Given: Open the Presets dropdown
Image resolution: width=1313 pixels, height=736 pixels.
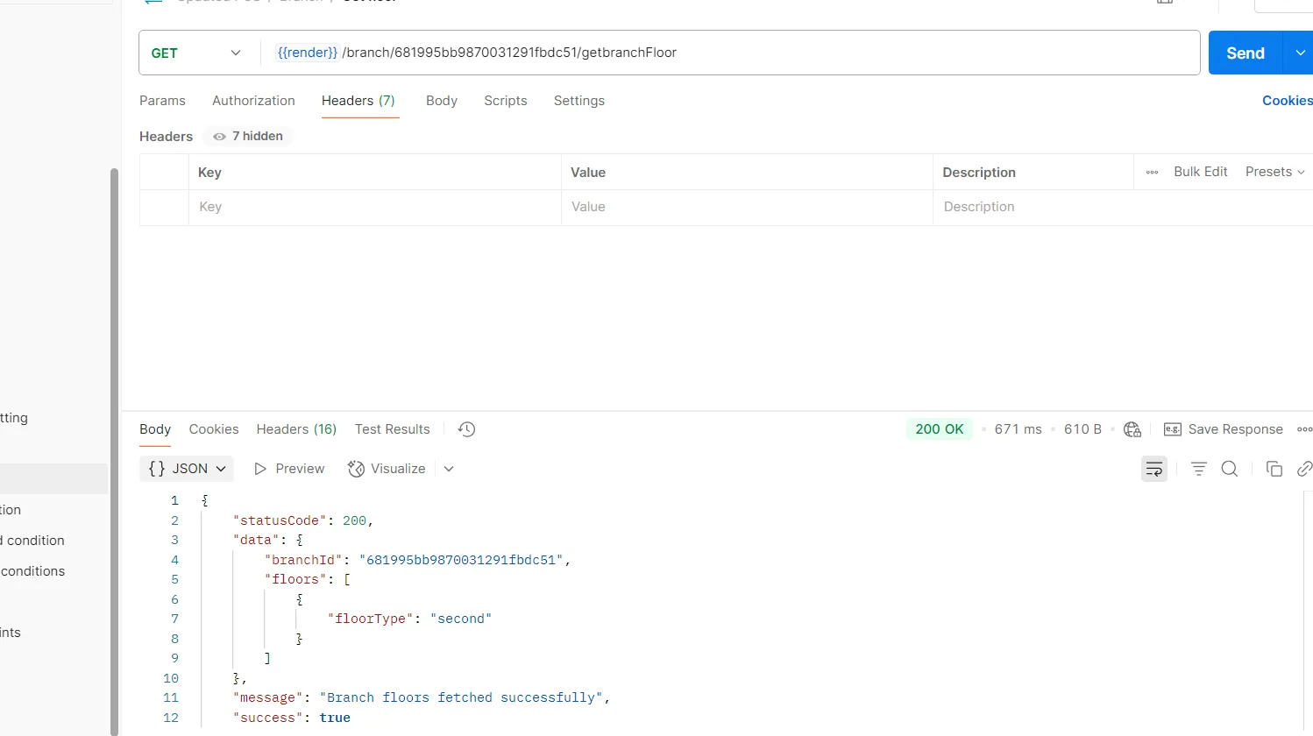Looking at the screenshot, I should coord(1274,173).
